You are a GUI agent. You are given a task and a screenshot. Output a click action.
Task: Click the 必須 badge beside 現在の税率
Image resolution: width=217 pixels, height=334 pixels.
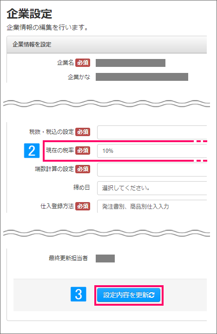[83, 151]
